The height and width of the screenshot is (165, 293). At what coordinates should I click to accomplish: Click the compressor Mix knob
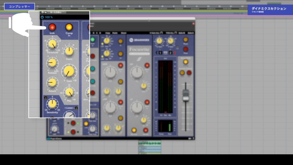coord(69,92)
